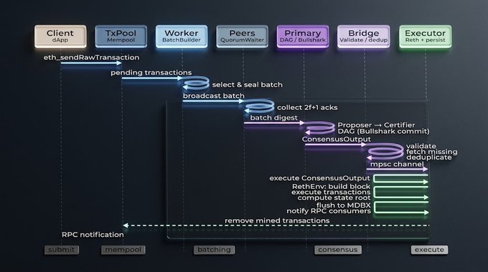Select the 'pending transactions' message label

[151, 73]
